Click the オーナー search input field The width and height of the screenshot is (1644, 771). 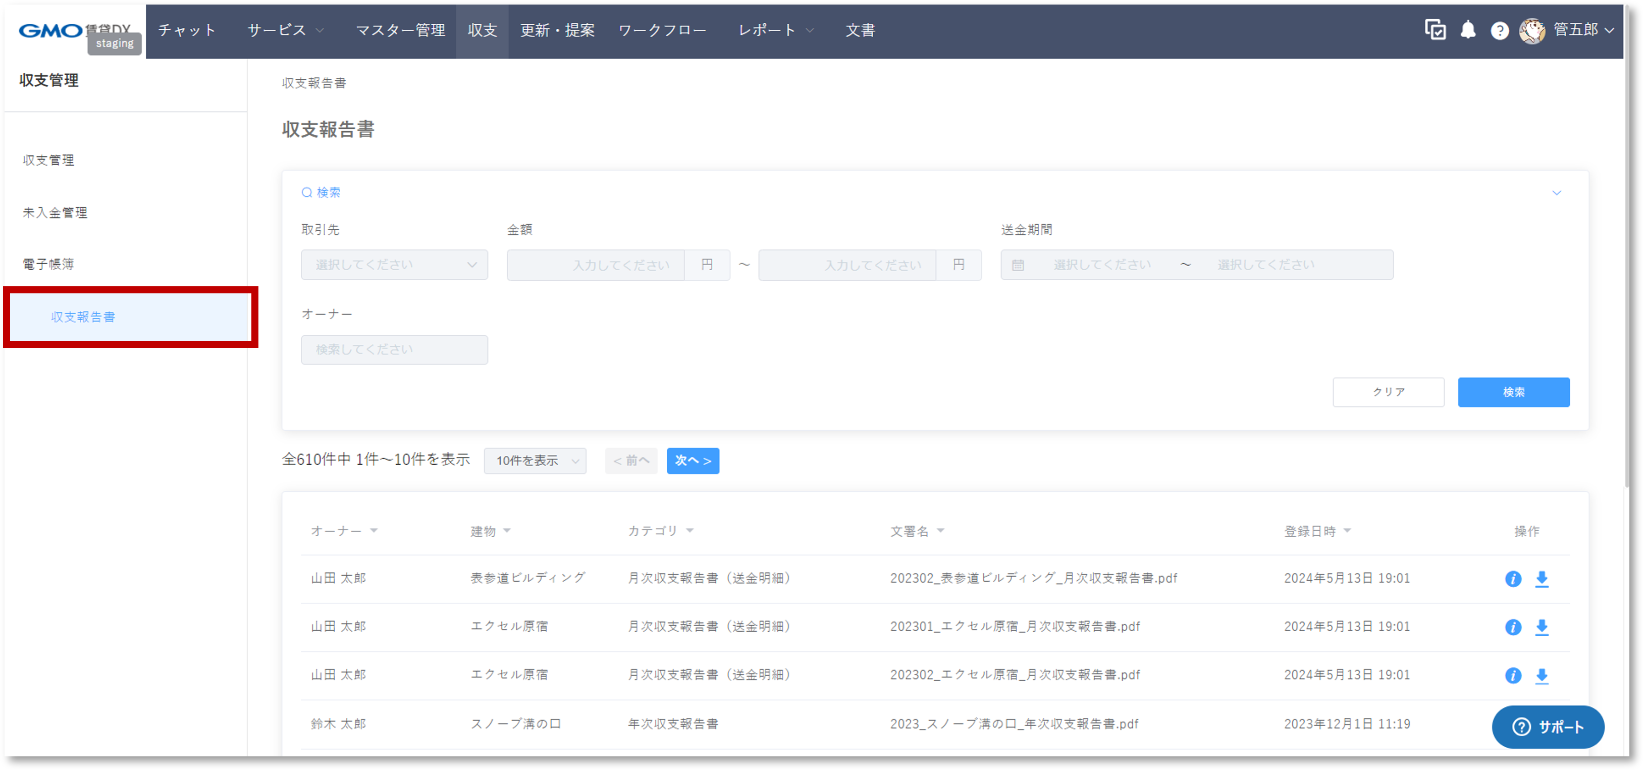pyautogui.click(x=394, y=349)
